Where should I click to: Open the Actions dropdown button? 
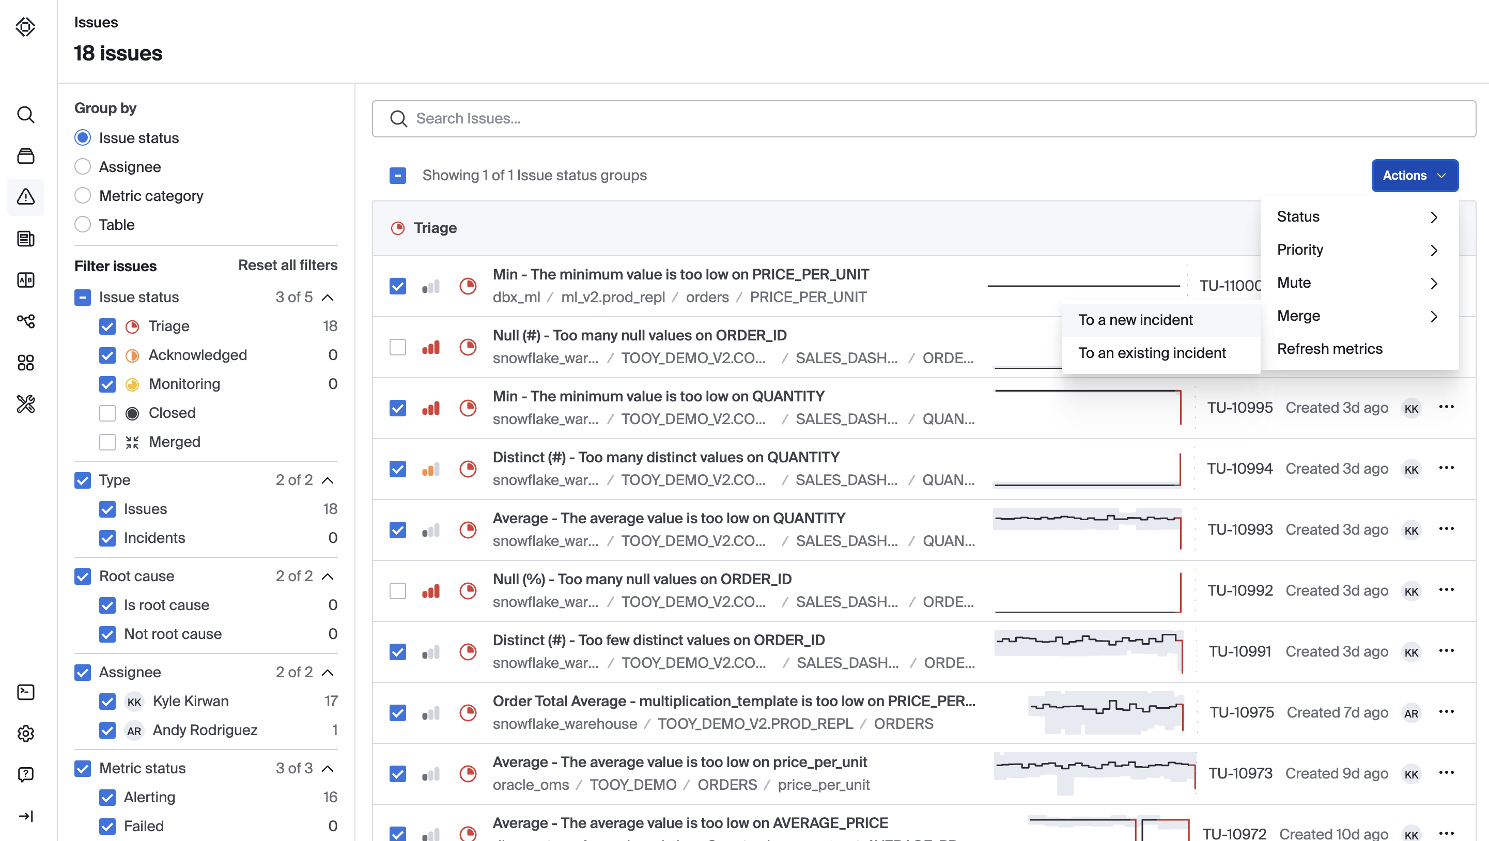(x=1414, y=175)
